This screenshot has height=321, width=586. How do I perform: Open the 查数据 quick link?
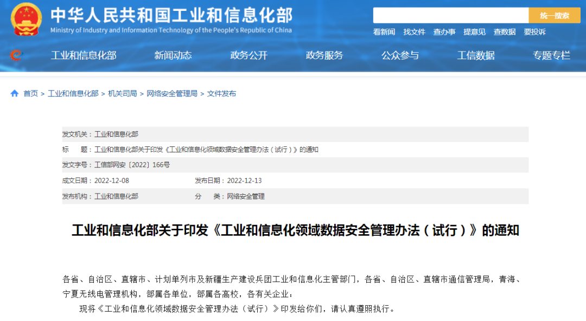504,32
